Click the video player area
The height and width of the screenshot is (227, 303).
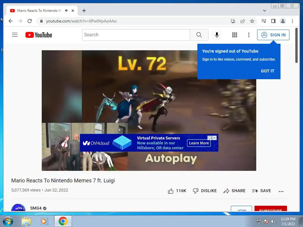[x=149, y=111]
